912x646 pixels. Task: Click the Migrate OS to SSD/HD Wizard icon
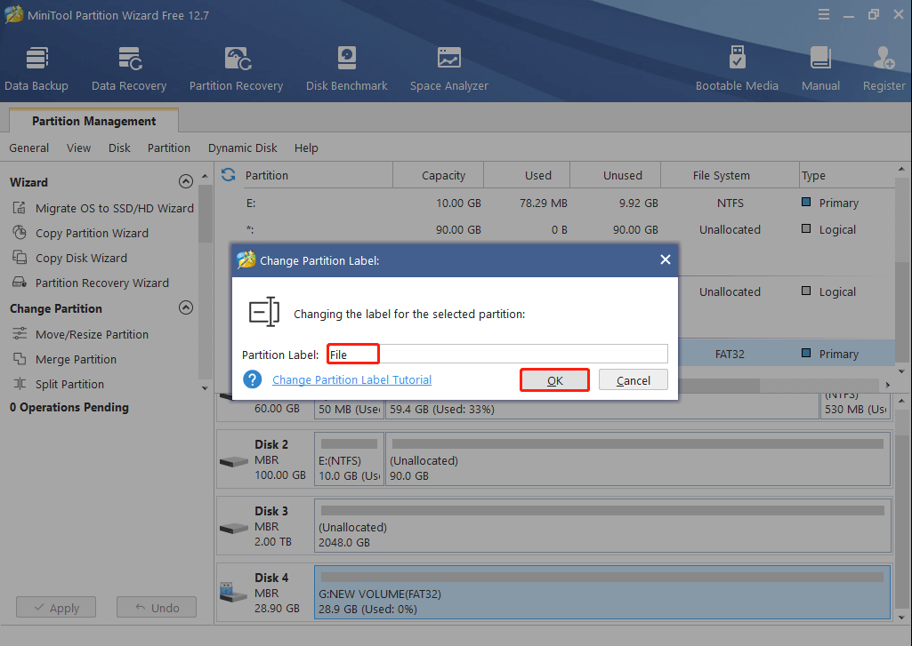pos(20,208)
